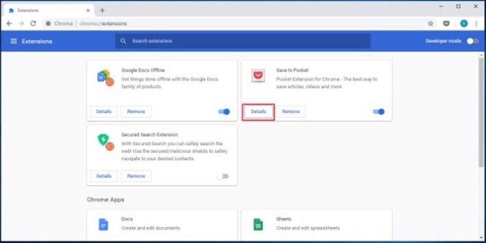Screen dimensions: 486x243
Task: Disable the Google Docs Offline extension toggle
Action: coord(224,111)
